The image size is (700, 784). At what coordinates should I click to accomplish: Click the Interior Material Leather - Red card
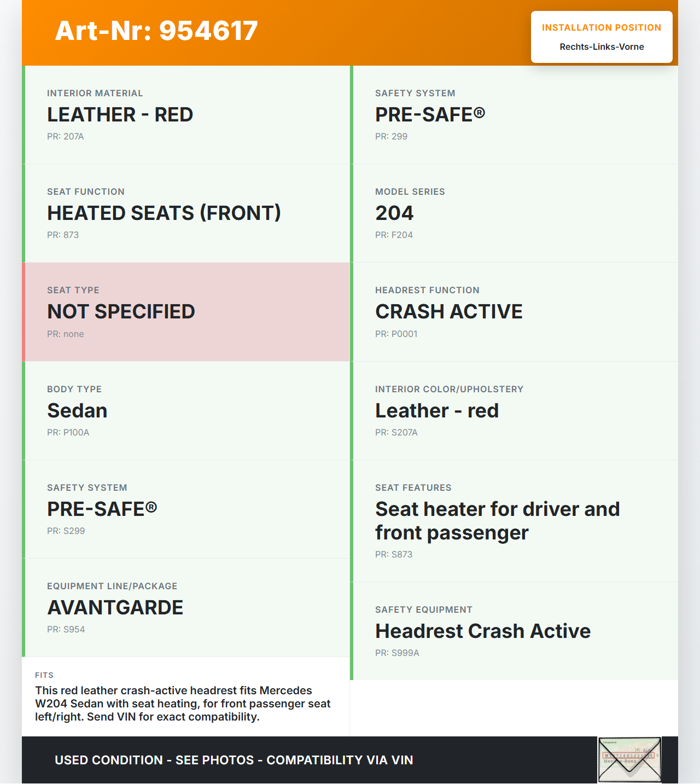click(x=187, y=114)
